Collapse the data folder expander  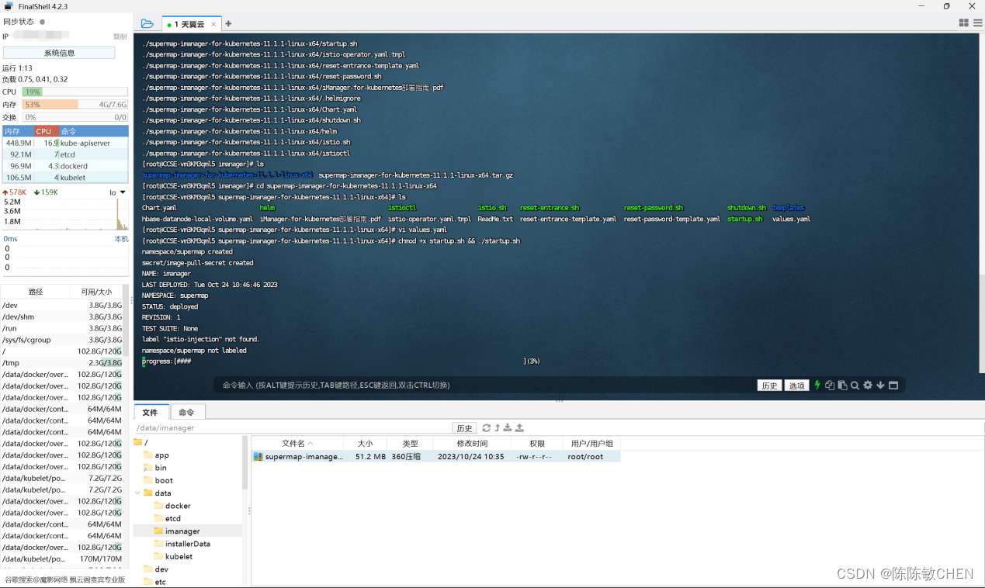pos(138,493)
